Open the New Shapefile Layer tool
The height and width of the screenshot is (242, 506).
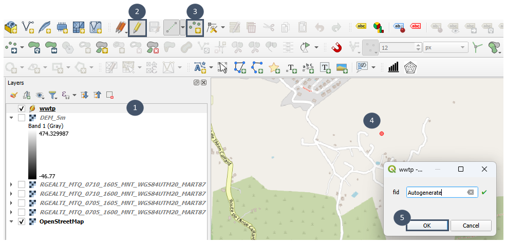click(x=28, y=28)
